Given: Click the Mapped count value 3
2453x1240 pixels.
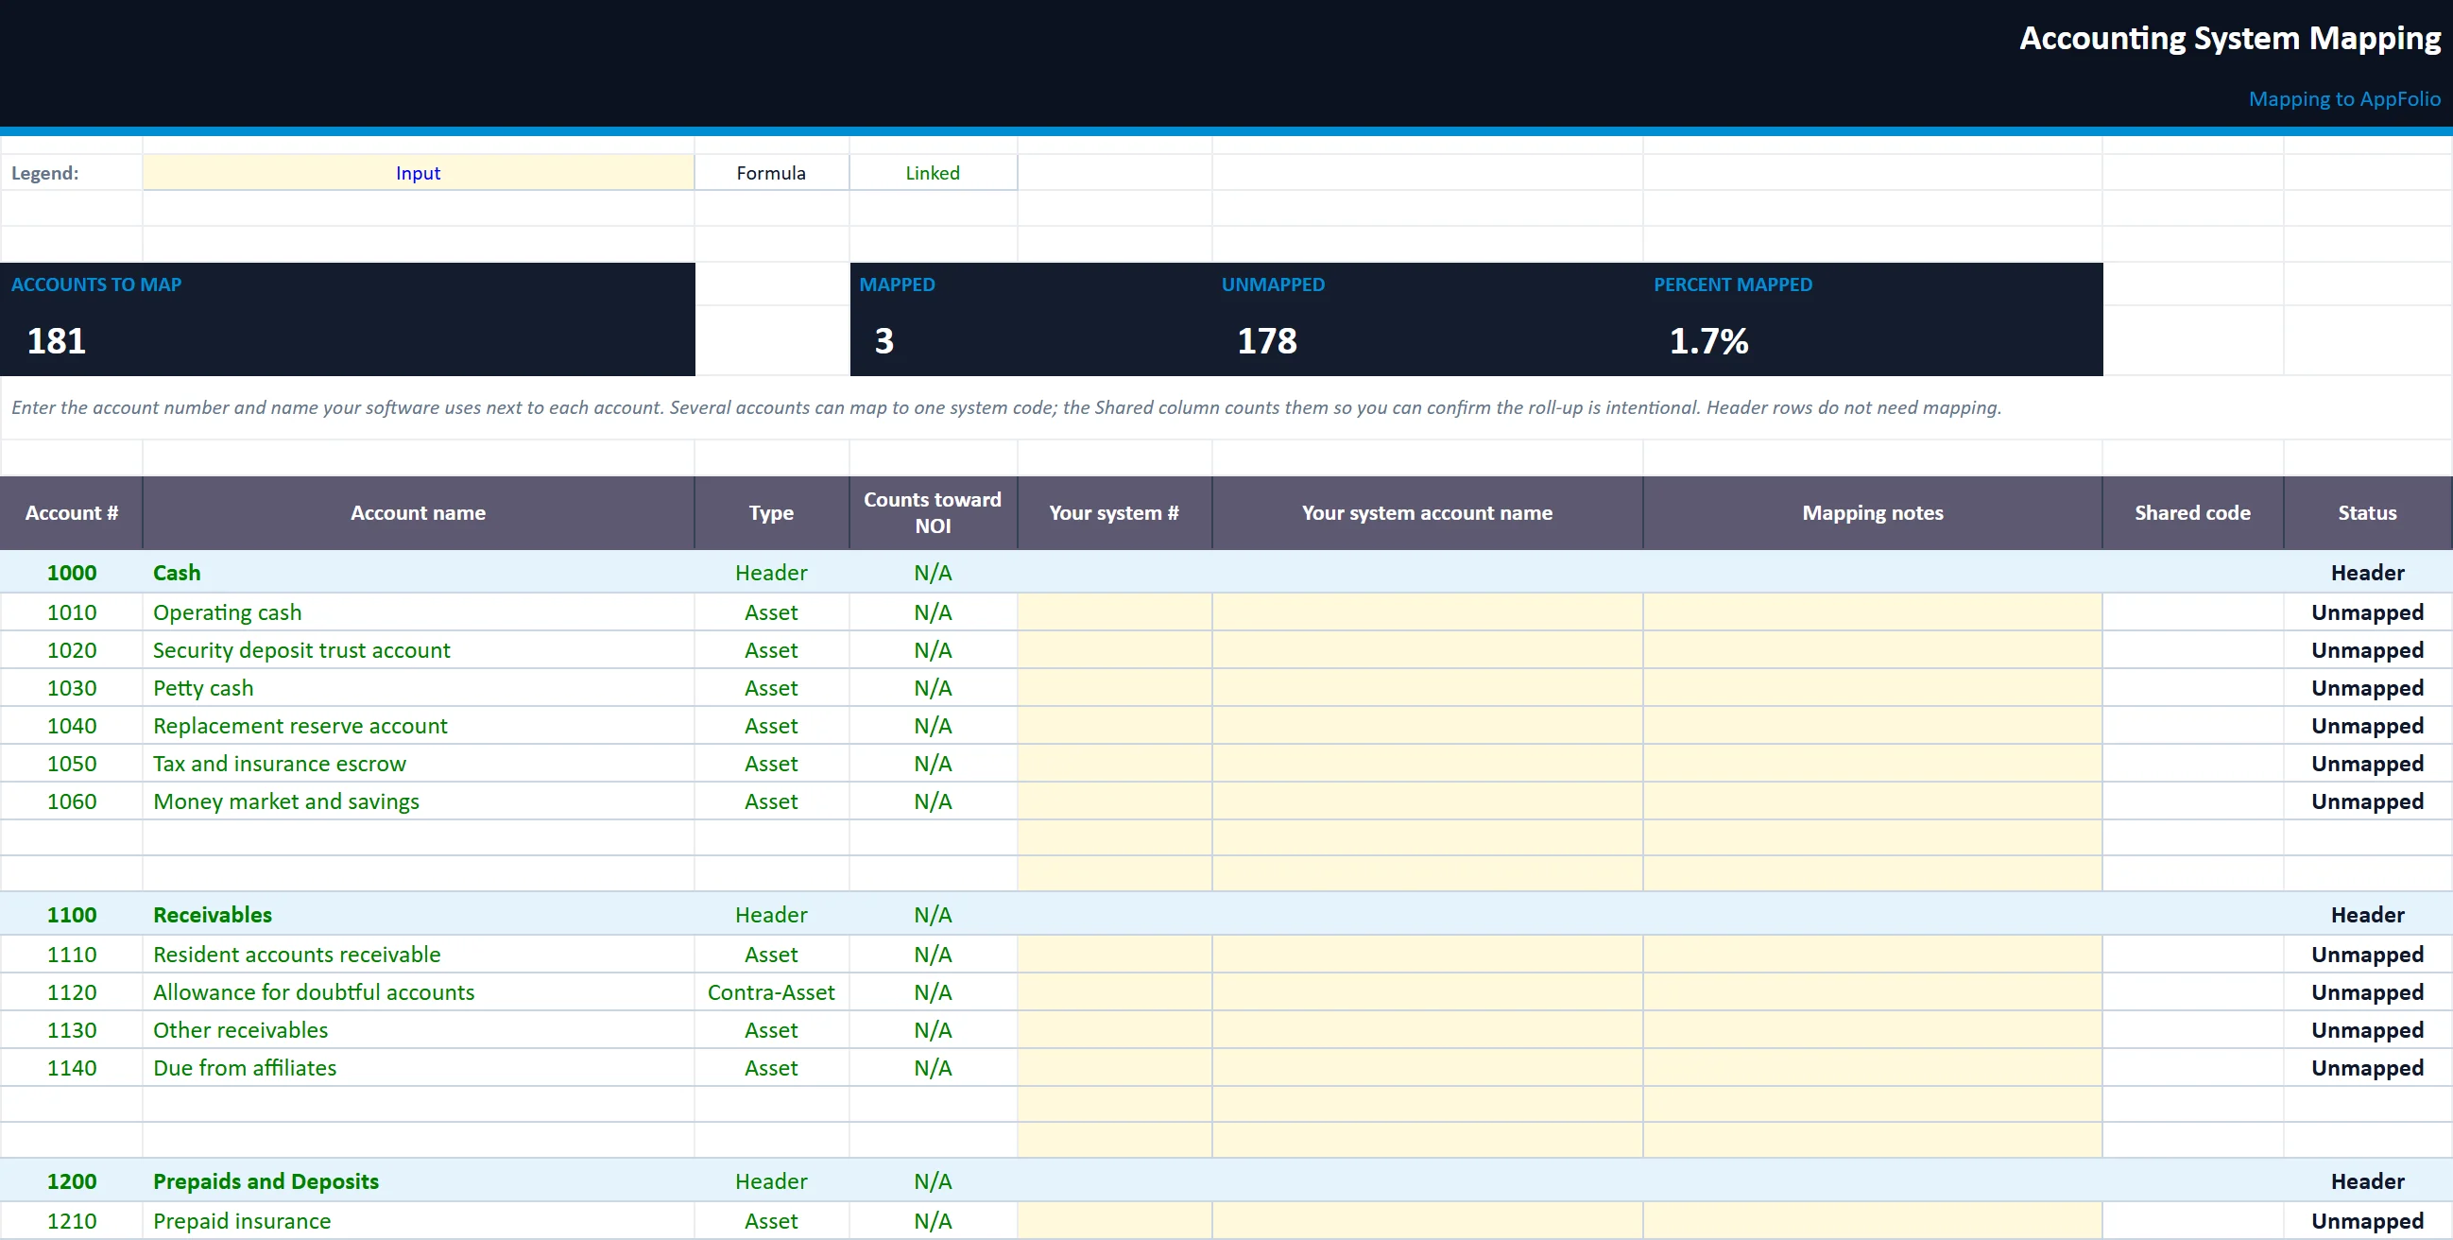Looking at the screenshot, I should (x=883, y=341).
